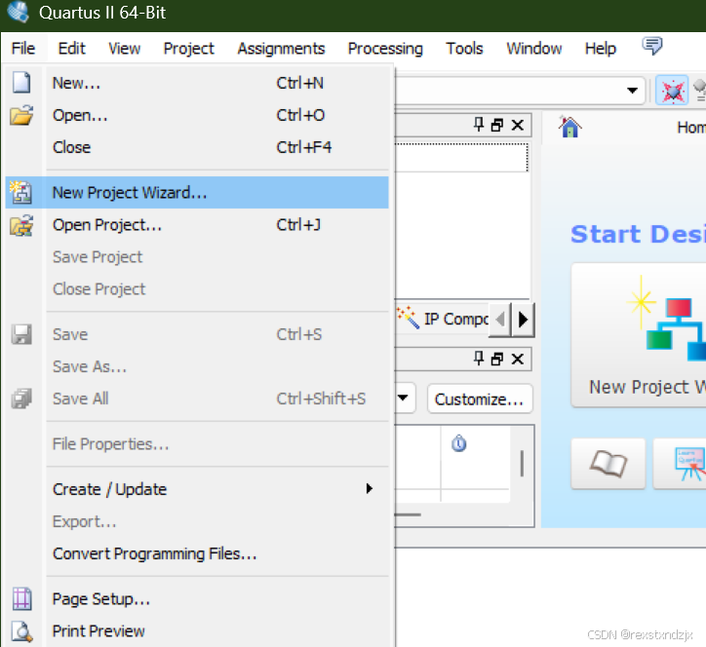The width and height of the screenshot is (706, 647).
Task: Click the dotted project navigator entry field
Action: click(x=461, y=158)
